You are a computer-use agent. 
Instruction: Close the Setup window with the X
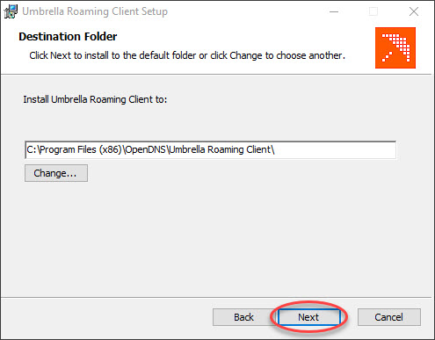[414, 11]
